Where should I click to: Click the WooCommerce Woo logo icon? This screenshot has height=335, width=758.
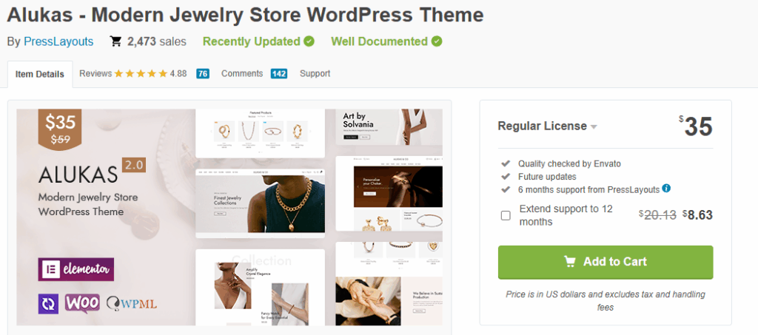pos(82,303)
